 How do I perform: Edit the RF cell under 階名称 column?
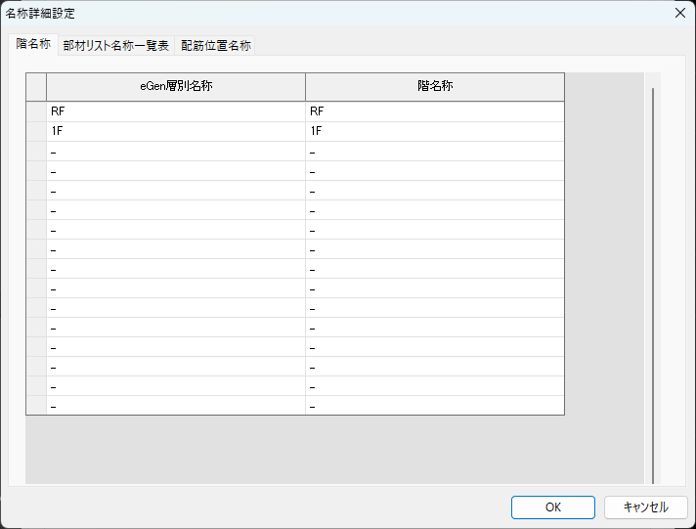434,111
